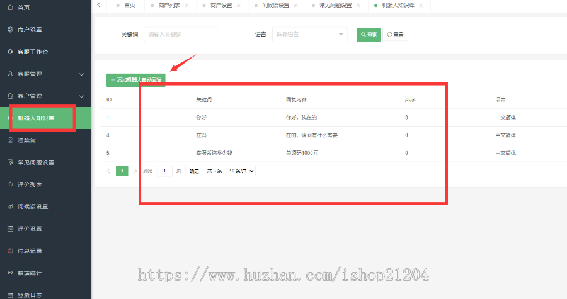The image size is (567, 299).
Task: Click page 1 pagination button
Action: [122, 171]
